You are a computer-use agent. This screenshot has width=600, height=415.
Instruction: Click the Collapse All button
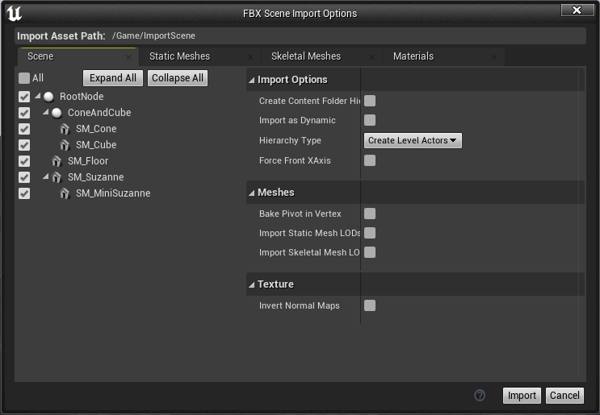178,78
